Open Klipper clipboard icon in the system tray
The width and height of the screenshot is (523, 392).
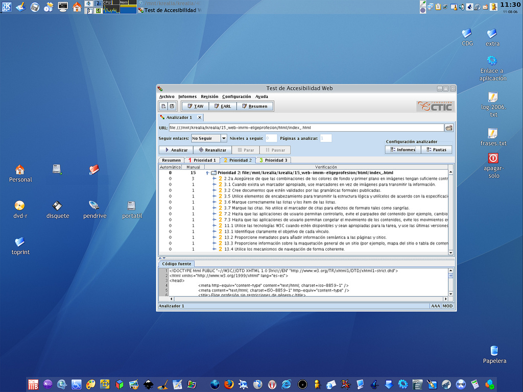click(x=438, y=7)
